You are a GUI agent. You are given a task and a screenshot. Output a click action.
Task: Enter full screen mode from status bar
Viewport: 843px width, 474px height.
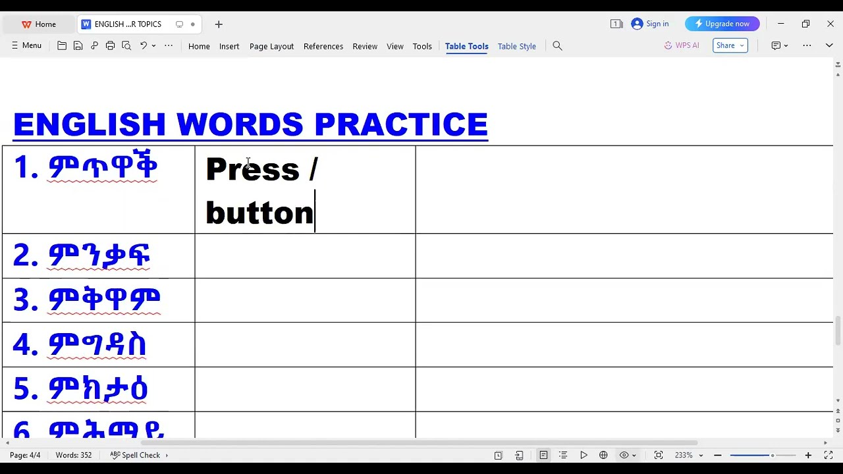[829, 455]
